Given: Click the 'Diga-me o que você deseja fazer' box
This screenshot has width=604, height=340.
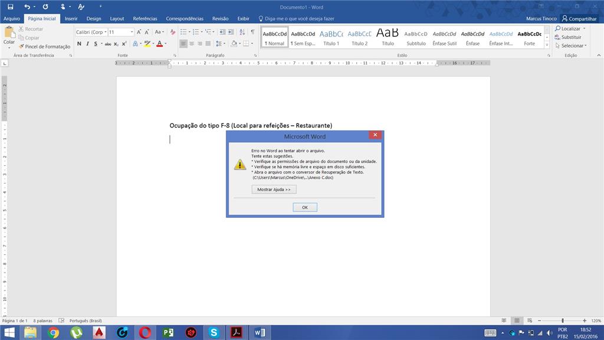Looking at the screenshot, I should [296, 18].
